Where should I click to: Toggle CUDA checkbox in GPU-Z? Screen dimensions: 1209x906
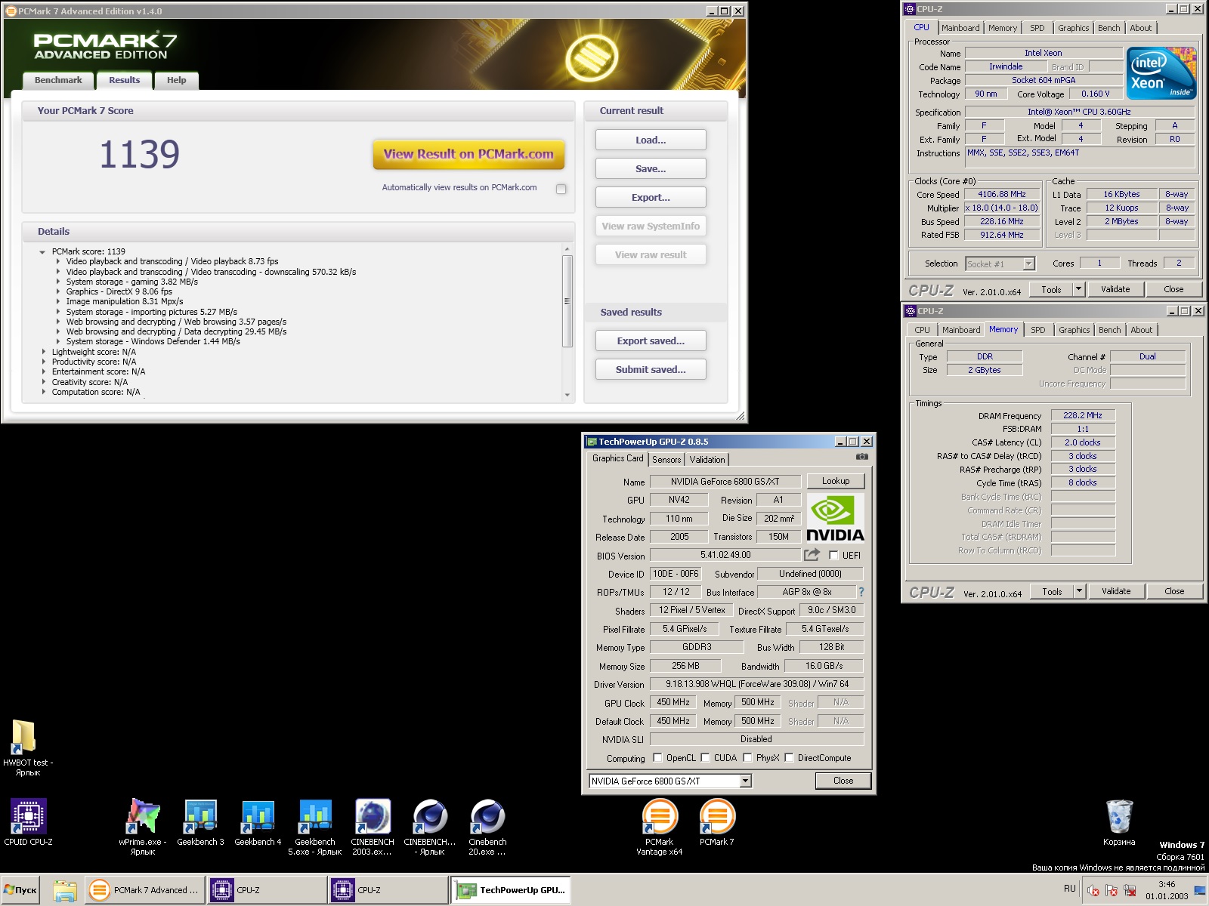click(x=705, y=757)
